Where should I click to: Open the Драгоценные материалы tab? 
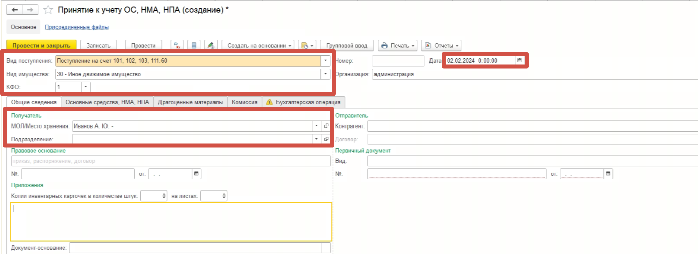(190, 102)
